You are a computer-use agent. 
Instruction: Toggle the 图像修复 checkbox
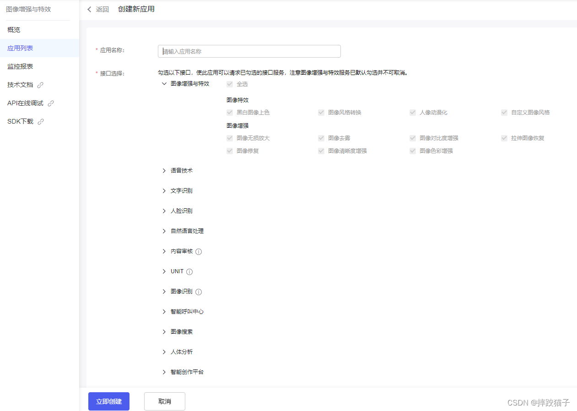230,151
